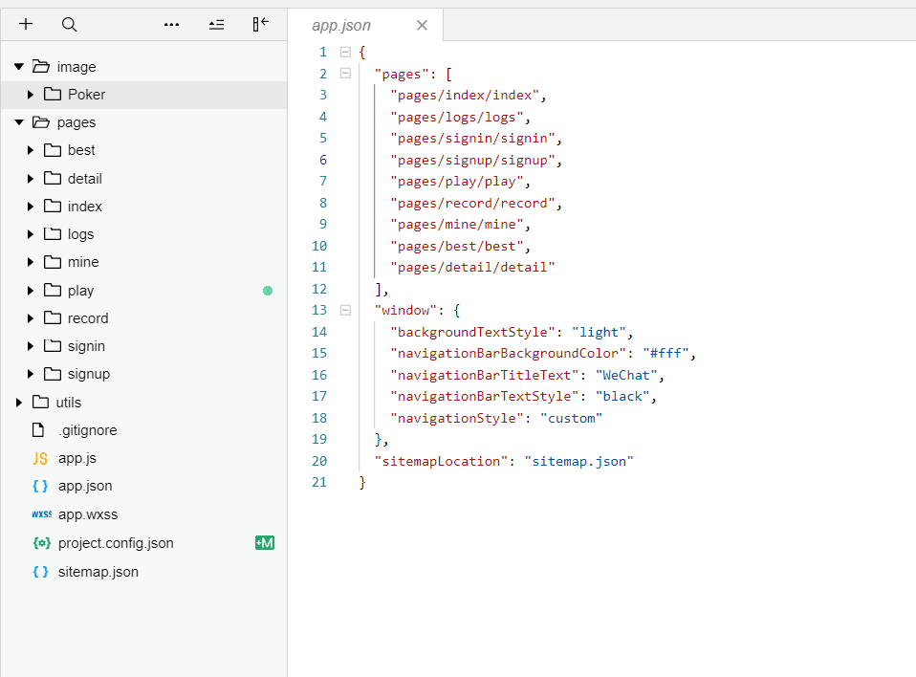Click the "pages/signin/signin" string
Viewport: 916px width, 677px height.
472,139
